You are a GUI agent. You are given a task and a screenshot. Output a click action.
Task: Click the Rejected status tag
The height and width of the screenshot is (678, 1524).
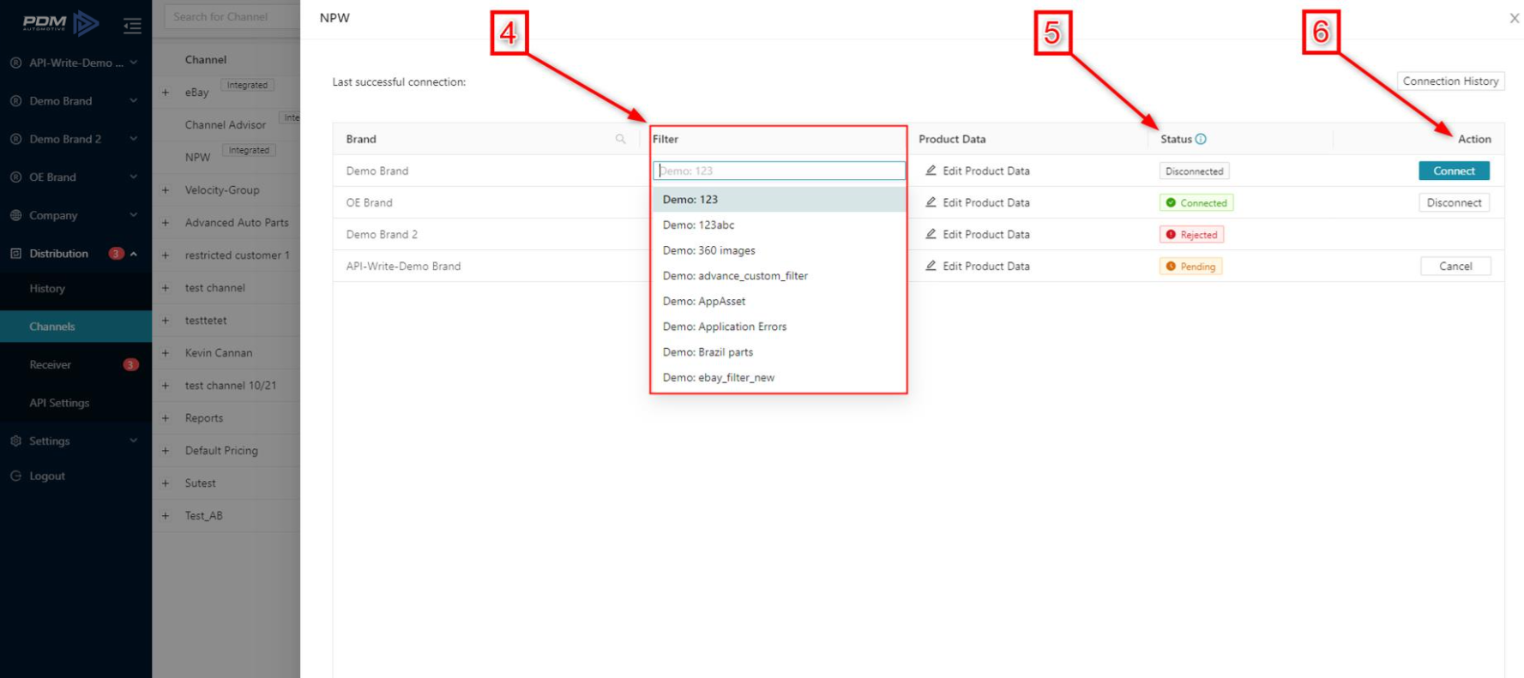pyautogui.click(x=1191, y=235)
